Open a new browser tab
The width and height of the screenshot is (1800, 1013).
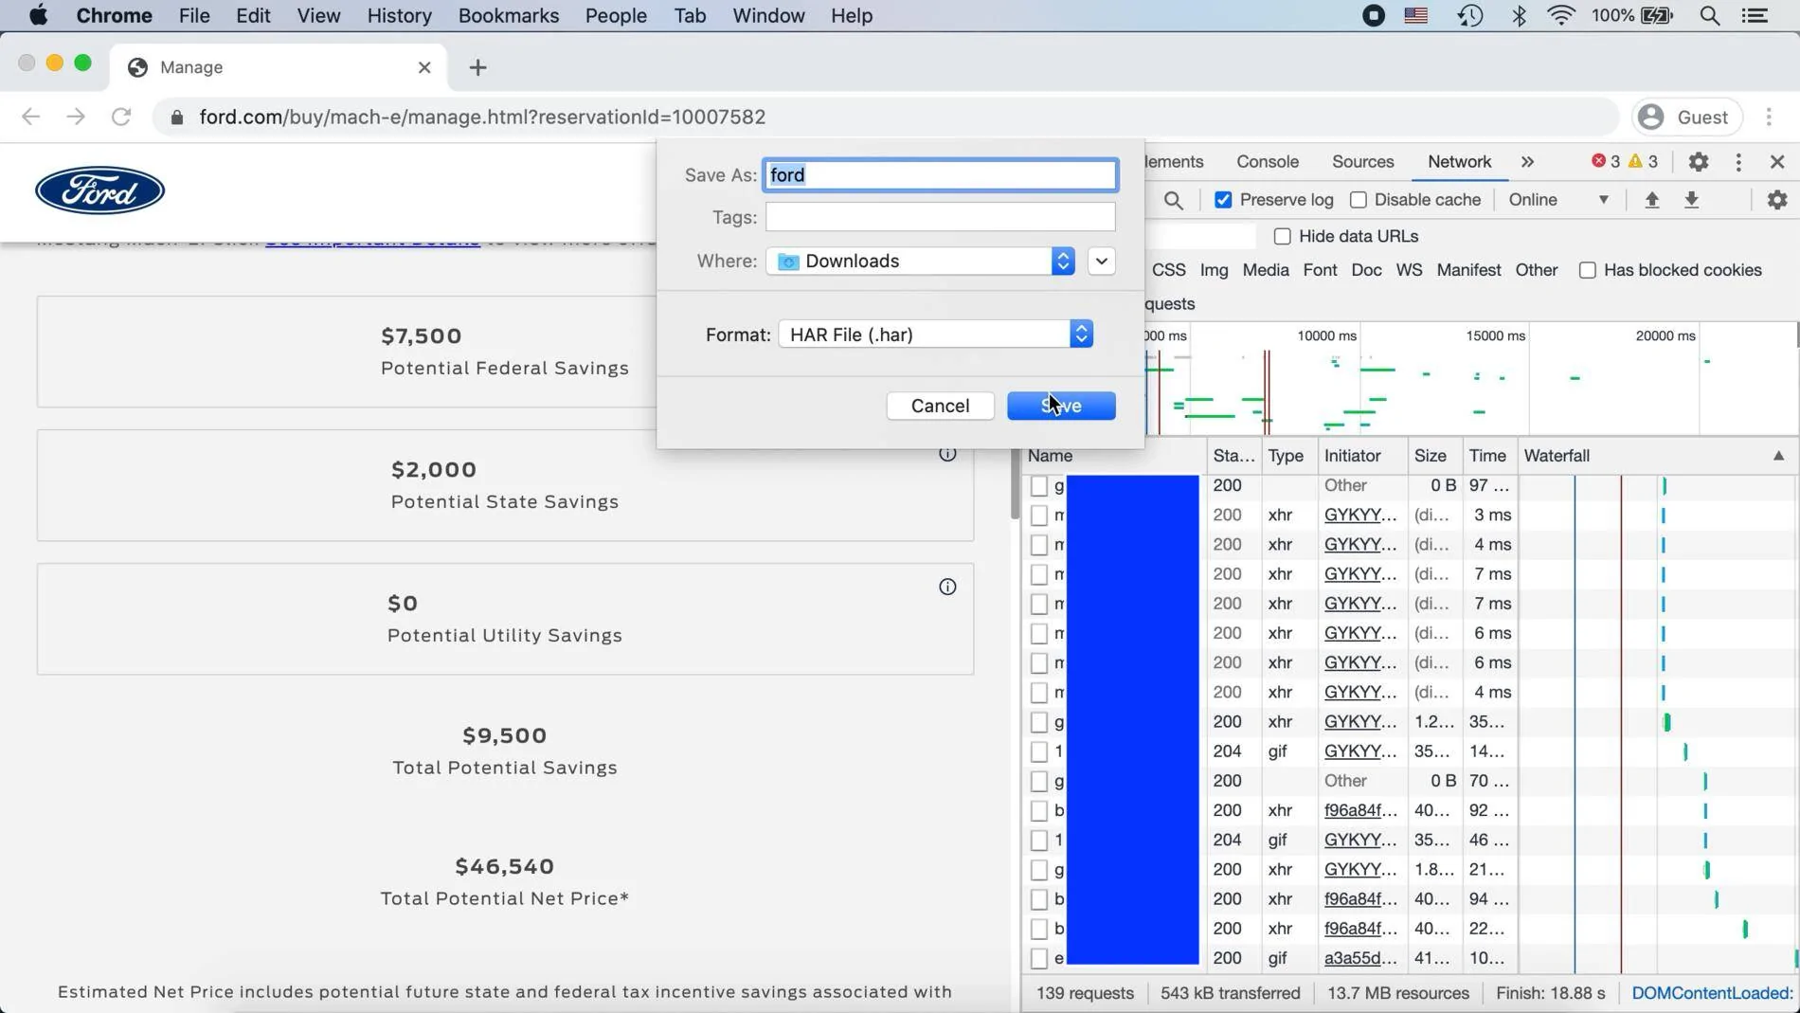477,67
